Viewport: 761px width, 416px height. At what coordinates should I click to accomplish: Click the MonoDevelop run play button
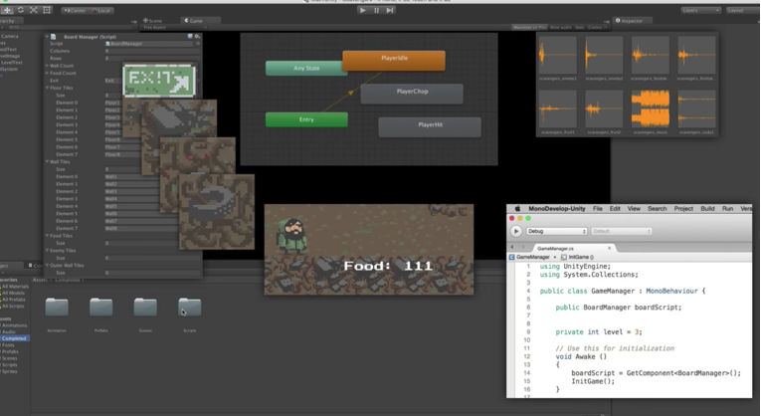click(x=516, y=231)
